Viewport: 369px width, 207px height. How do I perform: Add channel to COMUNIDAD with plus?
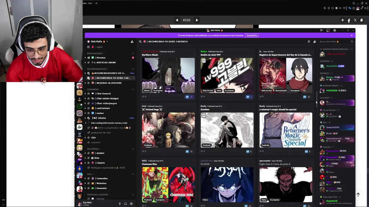tap(133, 89)
